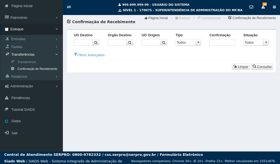The height and width of the screenshot is (164, 280).
Task: Click css.serpro@serpro.gov.br email in footer
Action: [x=130, y=154]
